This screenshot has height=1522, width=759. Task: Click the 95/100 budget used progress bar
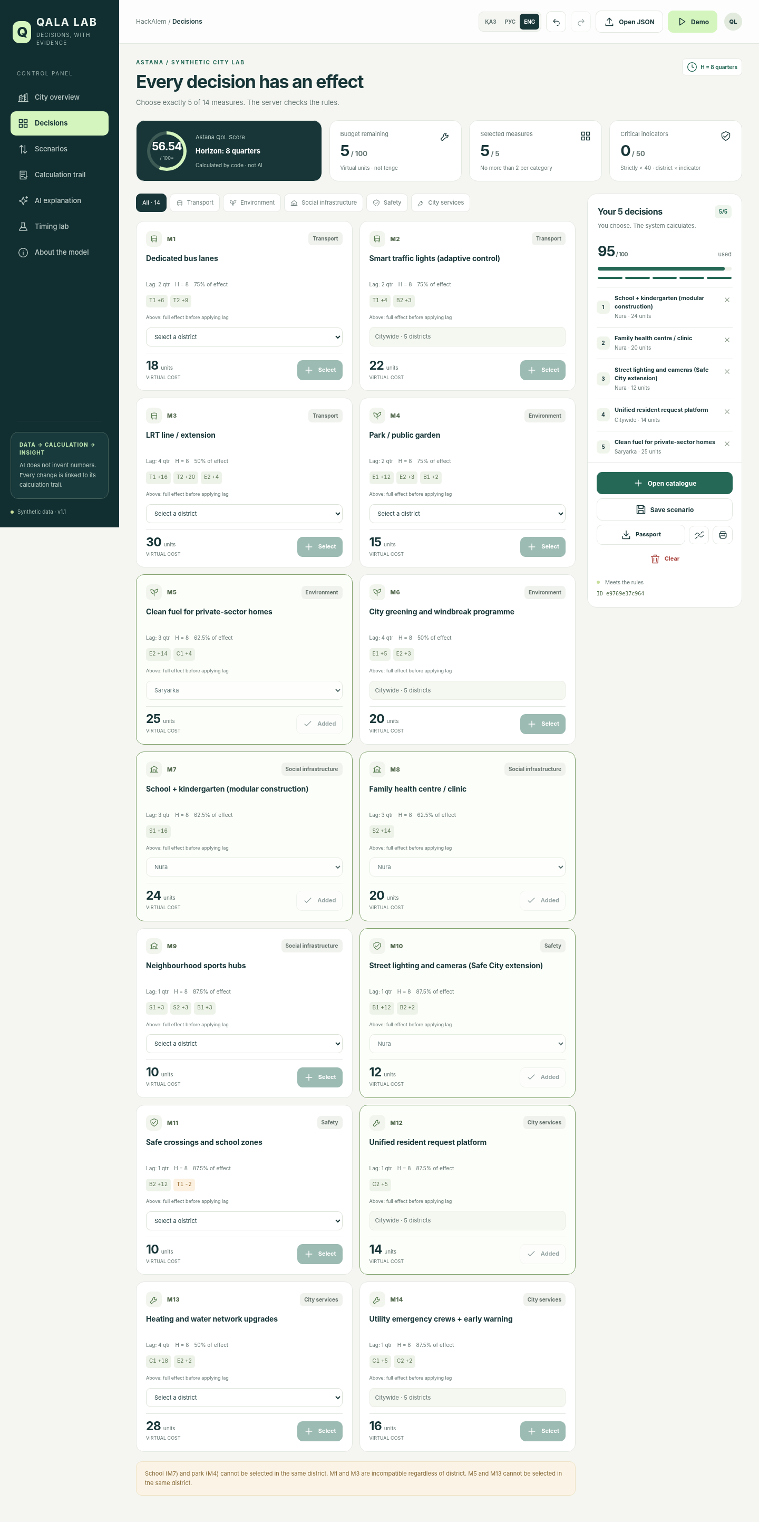(x=665, y=269)
